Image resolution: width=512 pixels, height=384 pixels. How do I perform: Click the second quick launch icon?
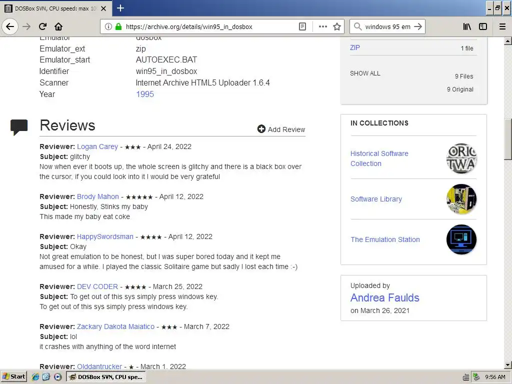[46, 377]
